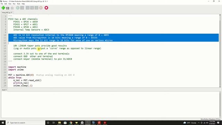Click the 'Type here to search' taskbar box
Screen dimensions: 222x125
click(25, 123)
